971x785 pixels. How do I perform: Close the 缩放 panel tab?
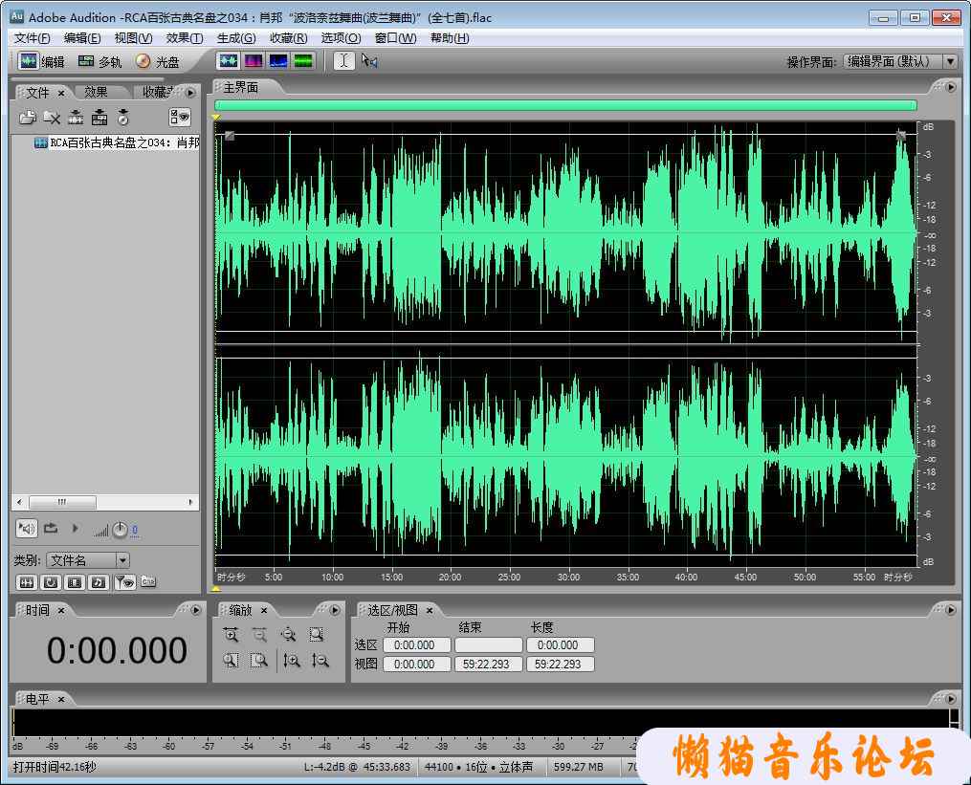pyautogui.click(x=264, y=610)
